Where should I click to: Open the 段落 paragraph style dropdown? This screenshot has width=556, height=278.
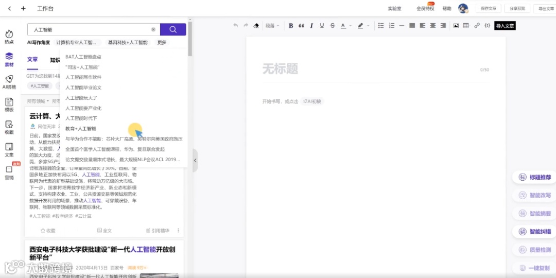pos(272,26)
